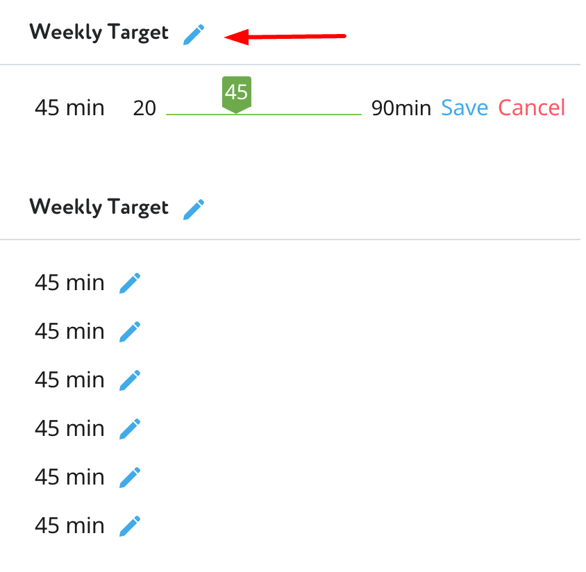Click the last 45 min text in the list

point(69,526)
